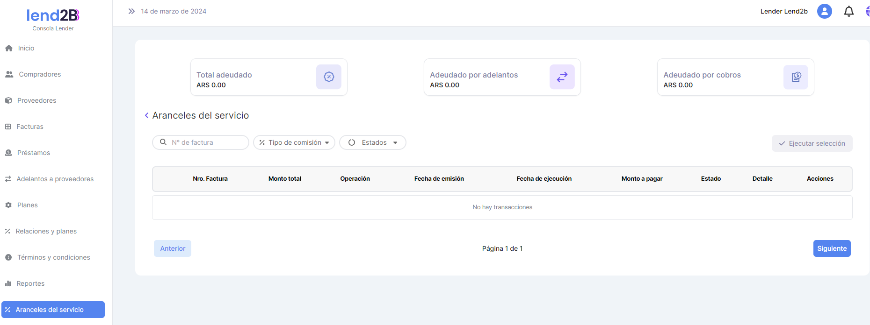Viewport: 870px width, 325px height.
Task: Click the notification bell icon
Action: click(x=848, y=11)
